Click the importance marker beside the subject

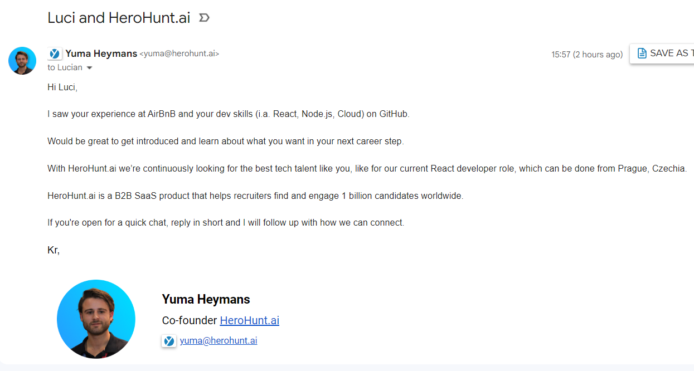pyautogui.click(x=205, y=18)
